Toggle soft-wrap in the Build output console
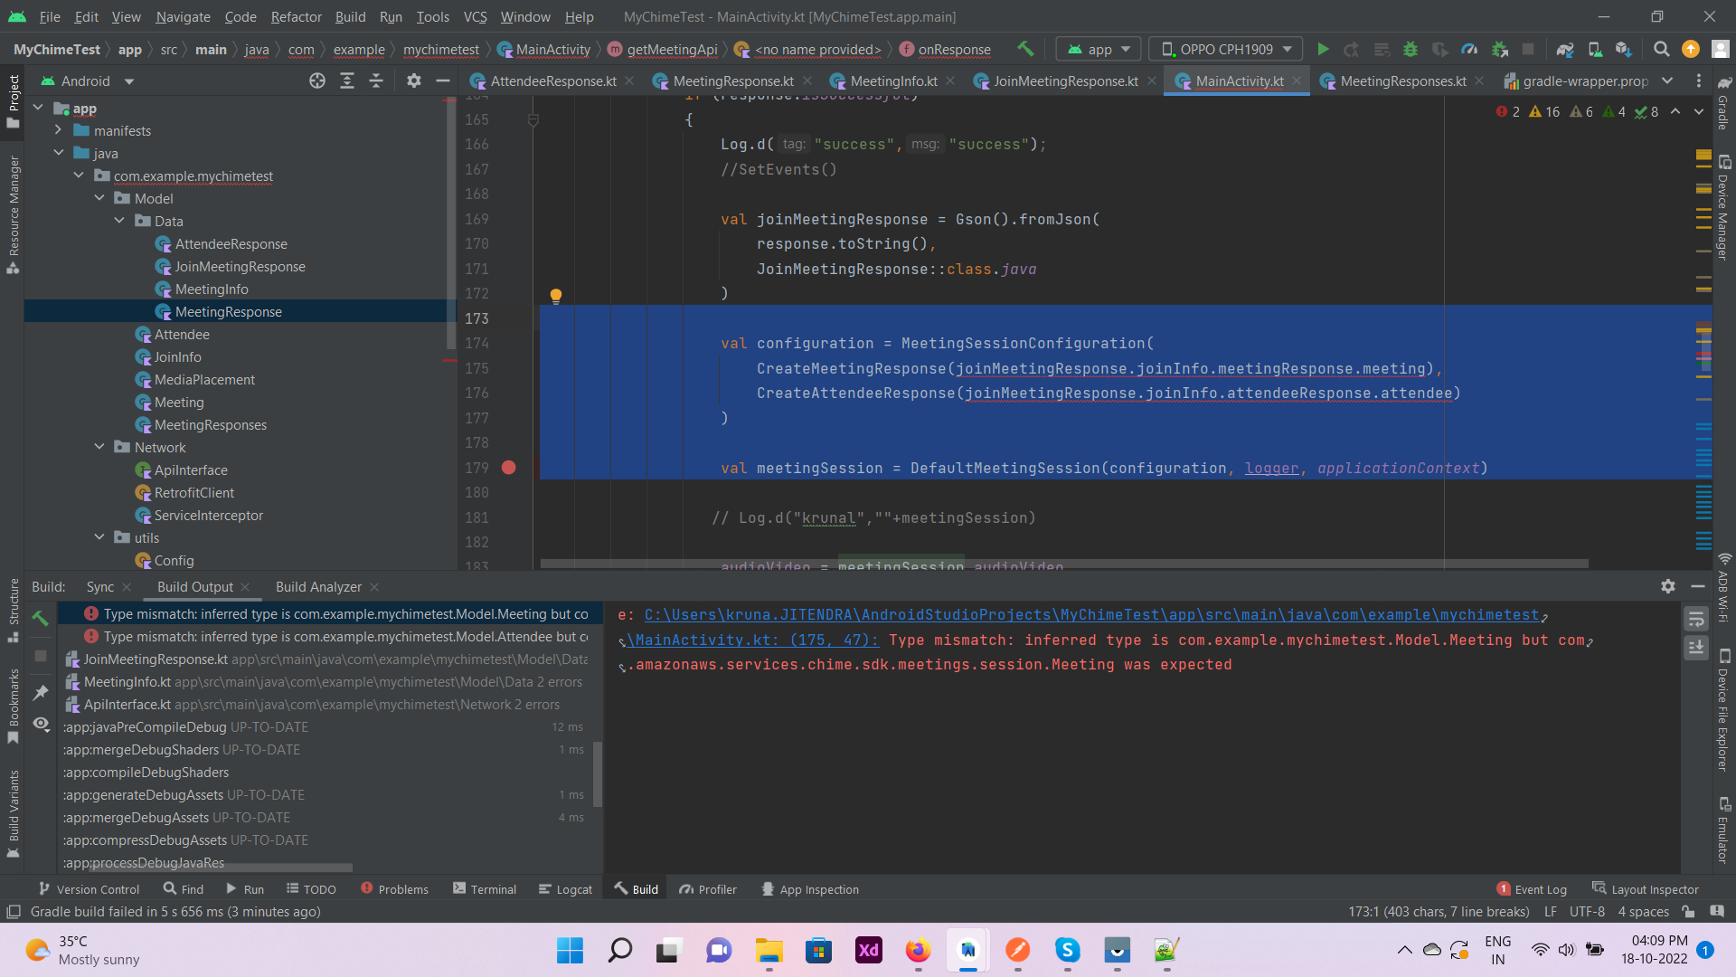 click(x=1696, y=620)
